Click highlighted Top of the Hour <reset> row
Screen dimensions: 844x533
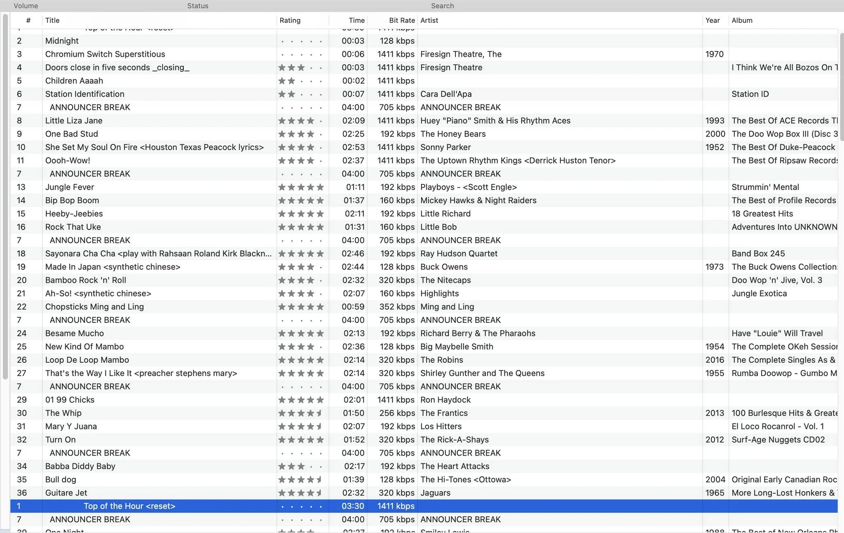pos(424,506)
